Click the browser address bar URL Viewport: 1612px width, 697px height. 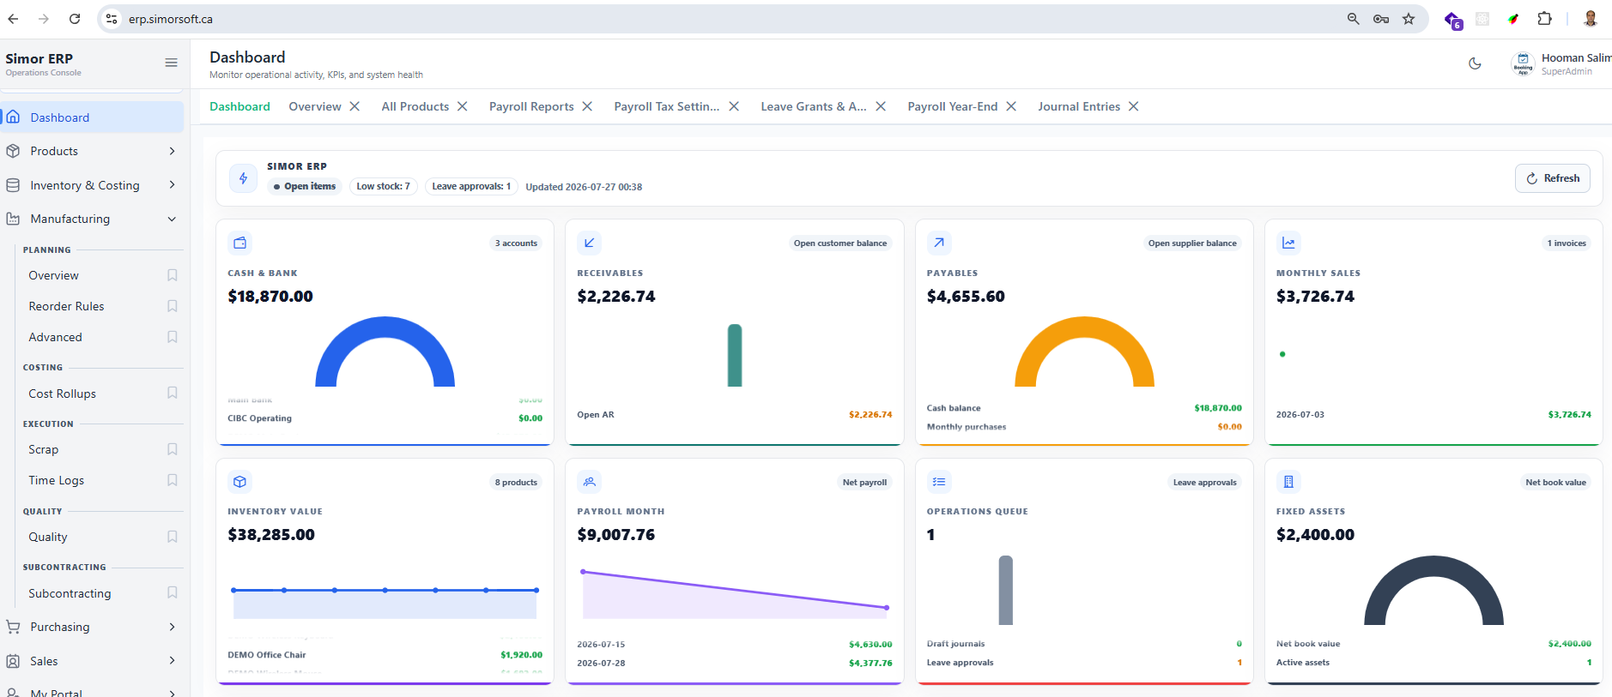(x=171, y=19)
